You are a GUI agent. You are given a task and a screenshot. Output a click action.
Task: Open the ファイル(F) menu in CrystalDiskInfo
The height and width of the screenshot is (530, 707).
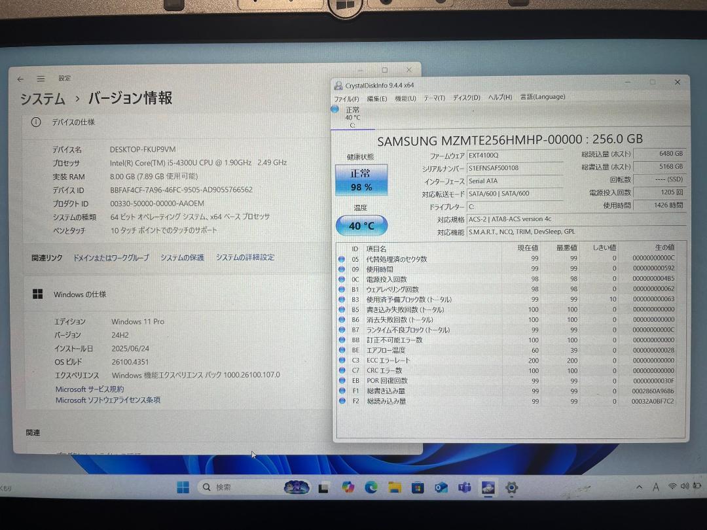(x=346, y=99)
